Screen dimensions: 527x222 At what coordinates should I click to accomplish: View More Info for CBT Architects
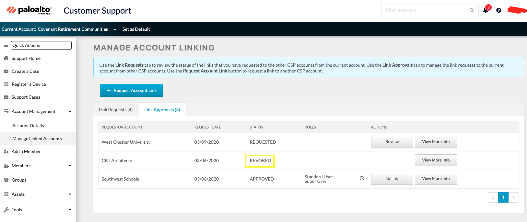(x=436, y=160)
